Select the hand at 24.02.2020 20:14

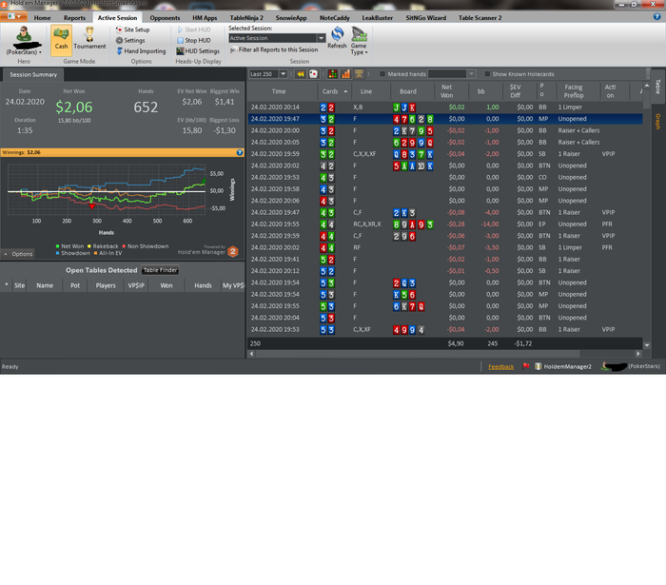point(445,107)
